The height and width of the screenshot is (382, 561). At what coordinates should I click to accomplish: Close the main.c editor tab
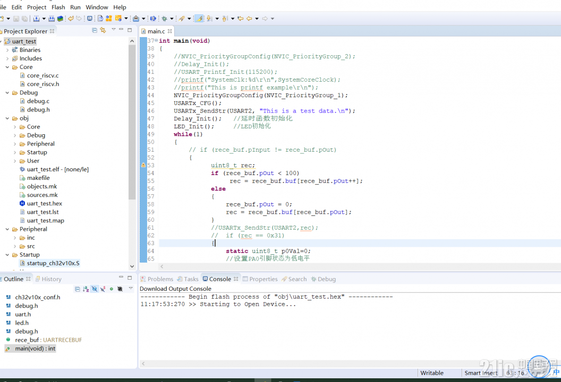coord(169,31)
